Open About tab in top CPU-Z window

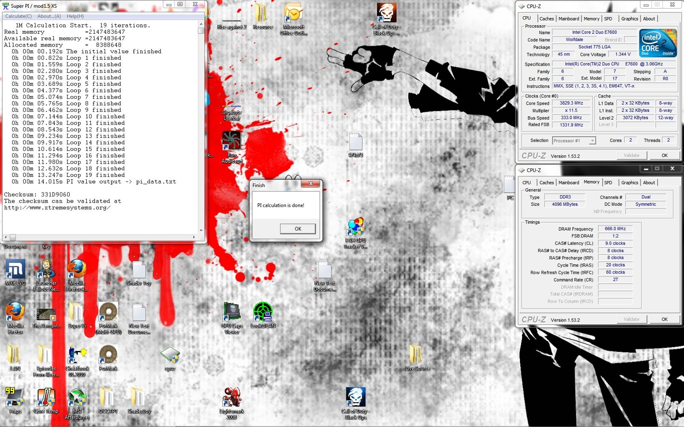(649, 19)
